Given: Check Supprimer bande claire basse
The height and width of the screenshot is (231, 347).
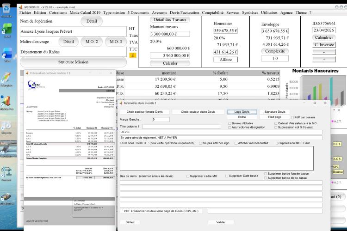Looking at the screenshot, I should [266, 178].
